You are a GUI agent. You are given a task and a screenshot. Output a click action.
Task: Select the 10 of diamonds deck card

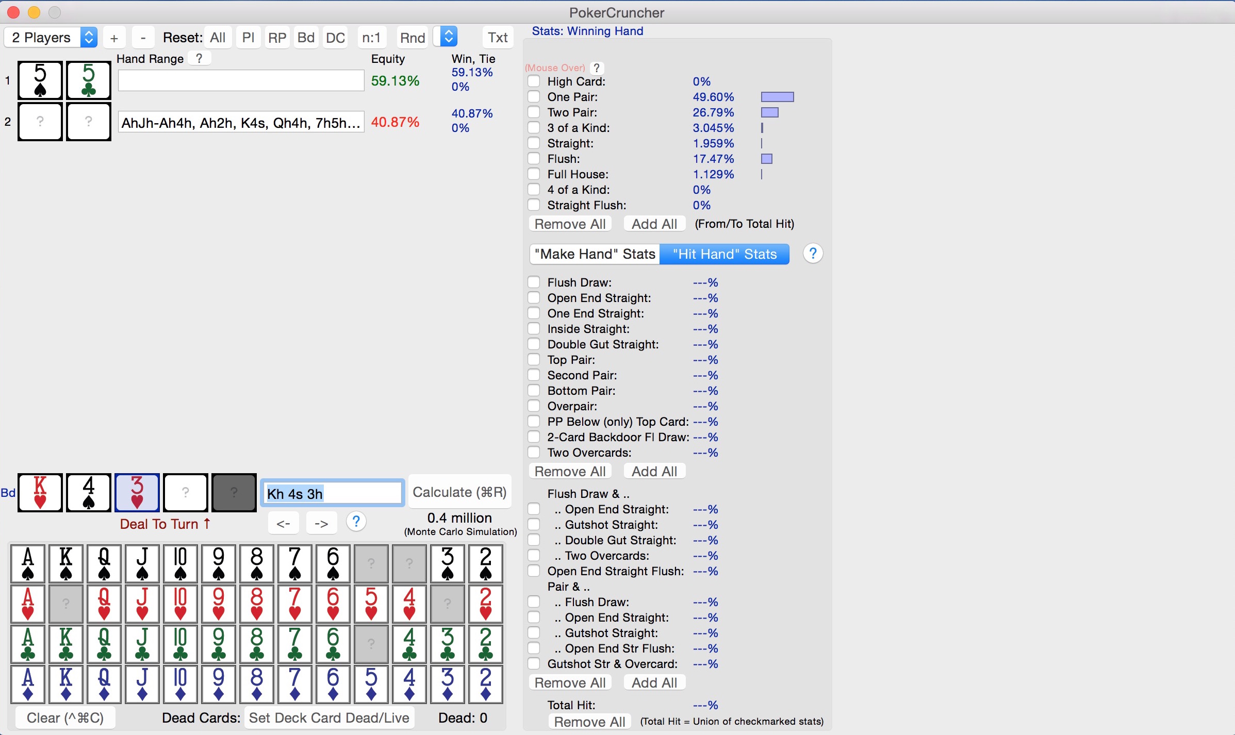[180, 684]
